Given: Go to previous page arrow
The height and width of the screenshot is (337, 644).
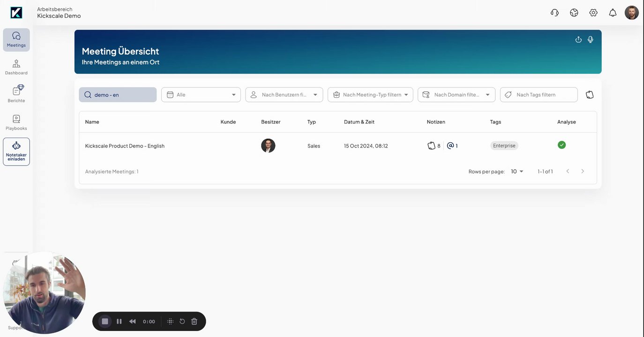Looking at the screenshot, I should 568,171.
